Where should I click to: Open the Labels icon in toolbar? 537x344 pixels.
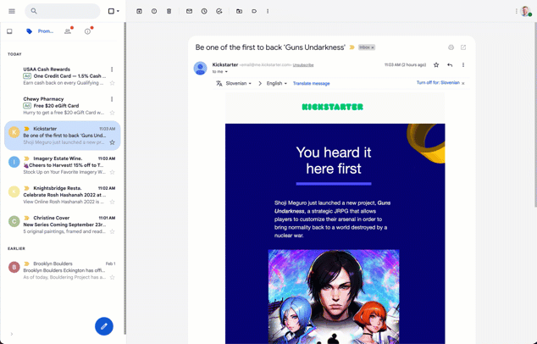[254, 11]
